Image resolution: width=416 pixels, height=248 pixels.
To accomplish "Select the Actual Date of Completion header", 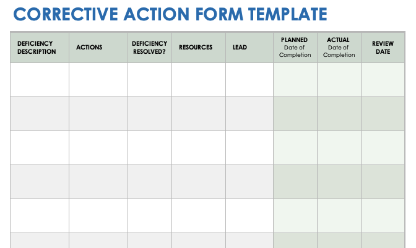I will click(x=339, y=48).
